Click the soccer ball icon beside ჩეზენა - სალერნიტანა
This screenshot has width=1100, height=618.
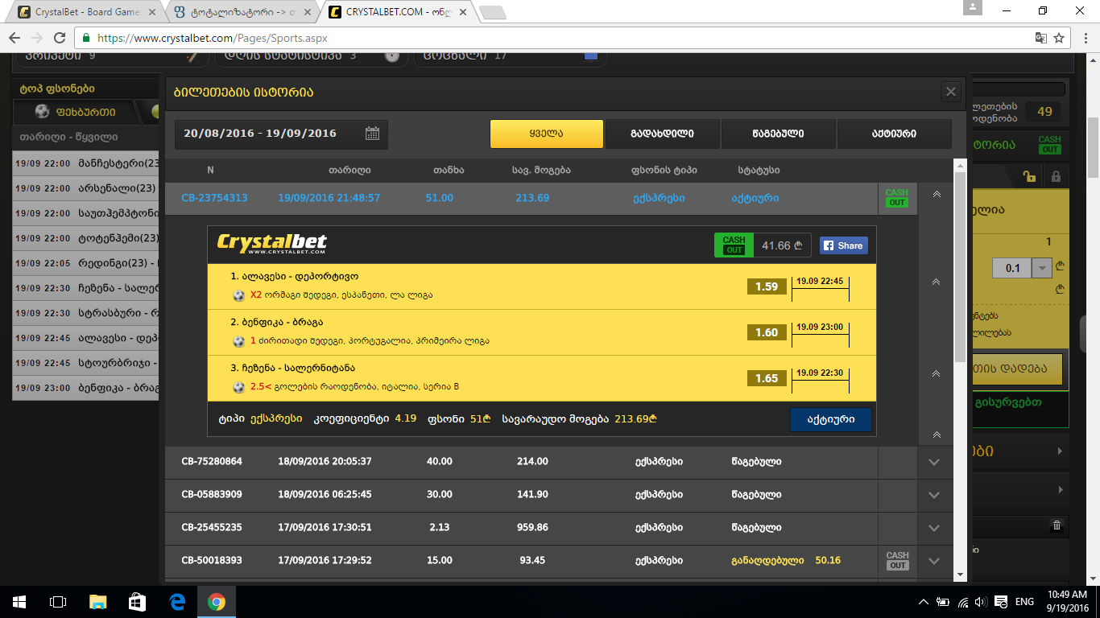238,387
